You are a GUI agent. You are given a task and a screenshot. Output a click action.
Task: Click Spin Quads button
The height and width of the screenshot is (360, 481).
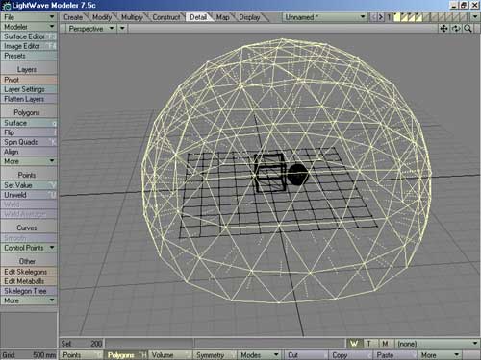pos(29,142)
